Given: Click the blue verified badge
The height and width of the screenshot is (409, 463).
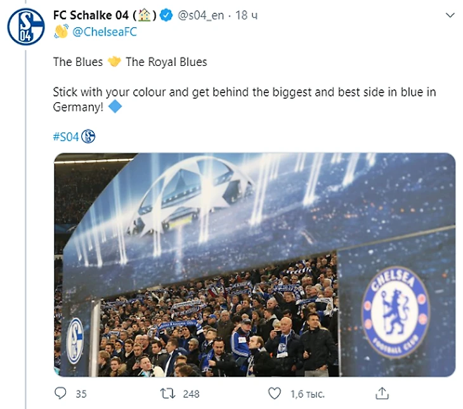Looking at the screenshot, I should tap(167, 15).
